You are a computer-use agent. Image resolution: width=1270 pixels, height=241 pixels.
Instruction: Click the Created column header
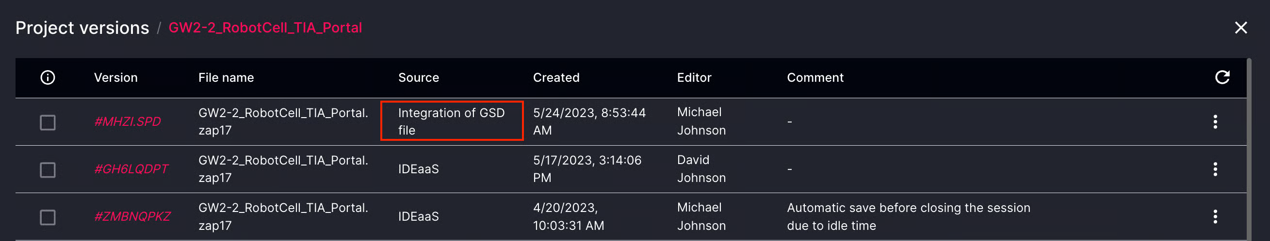pyautogui.click(x=555, y=78)
